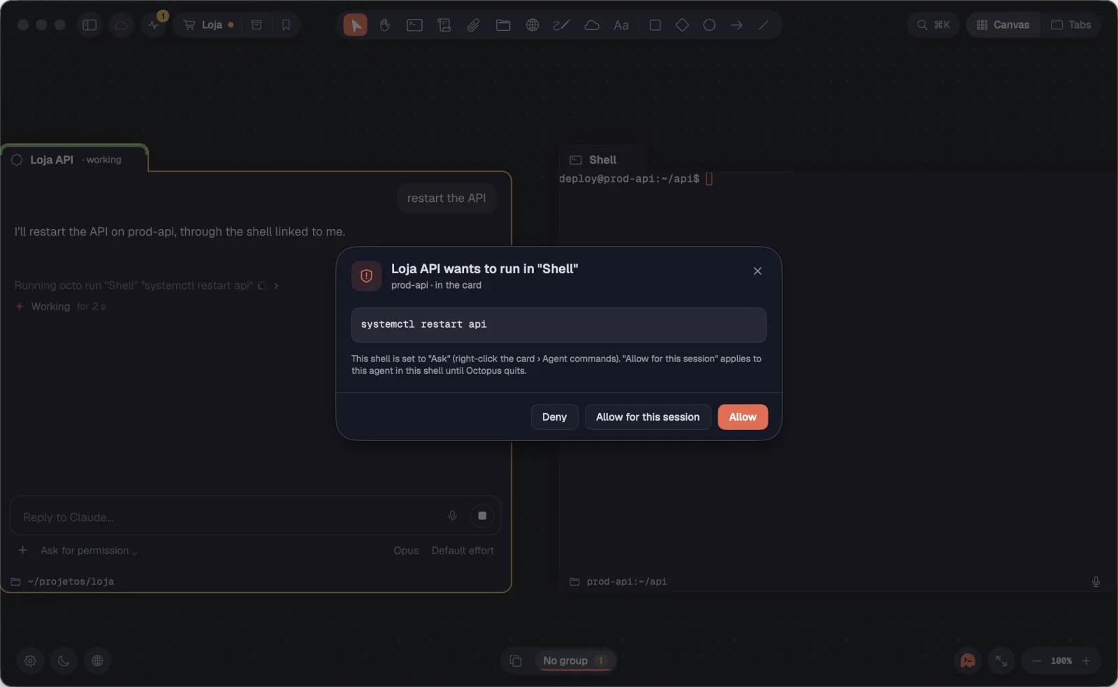Screen dimensions: 1118x687
Task: Select the folder tool in toolbar
Action: coord(503,25)
